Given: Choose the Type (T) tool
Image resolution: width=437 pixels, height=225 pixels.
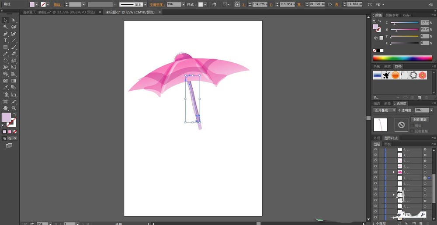Looking at the screenshot, I should click(5, 40).
